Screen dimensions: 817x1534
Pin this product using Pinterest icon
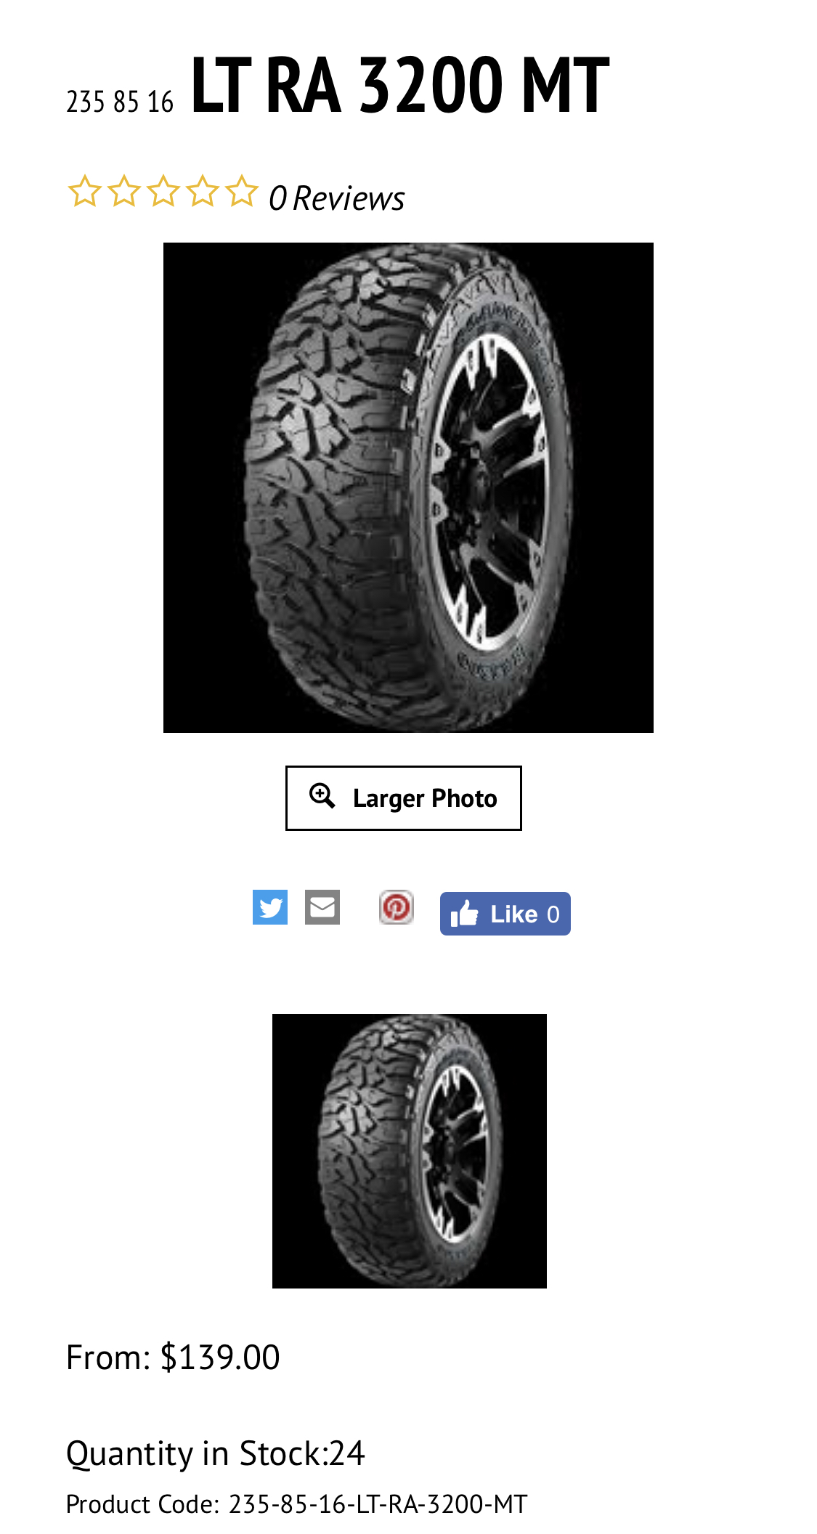click(397, 907)
